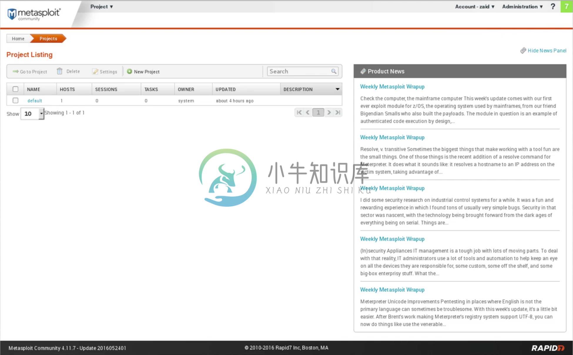Select all projects with header checkbox
The image size is (573, 355).
pyautogui.click(x=16, y=89)
